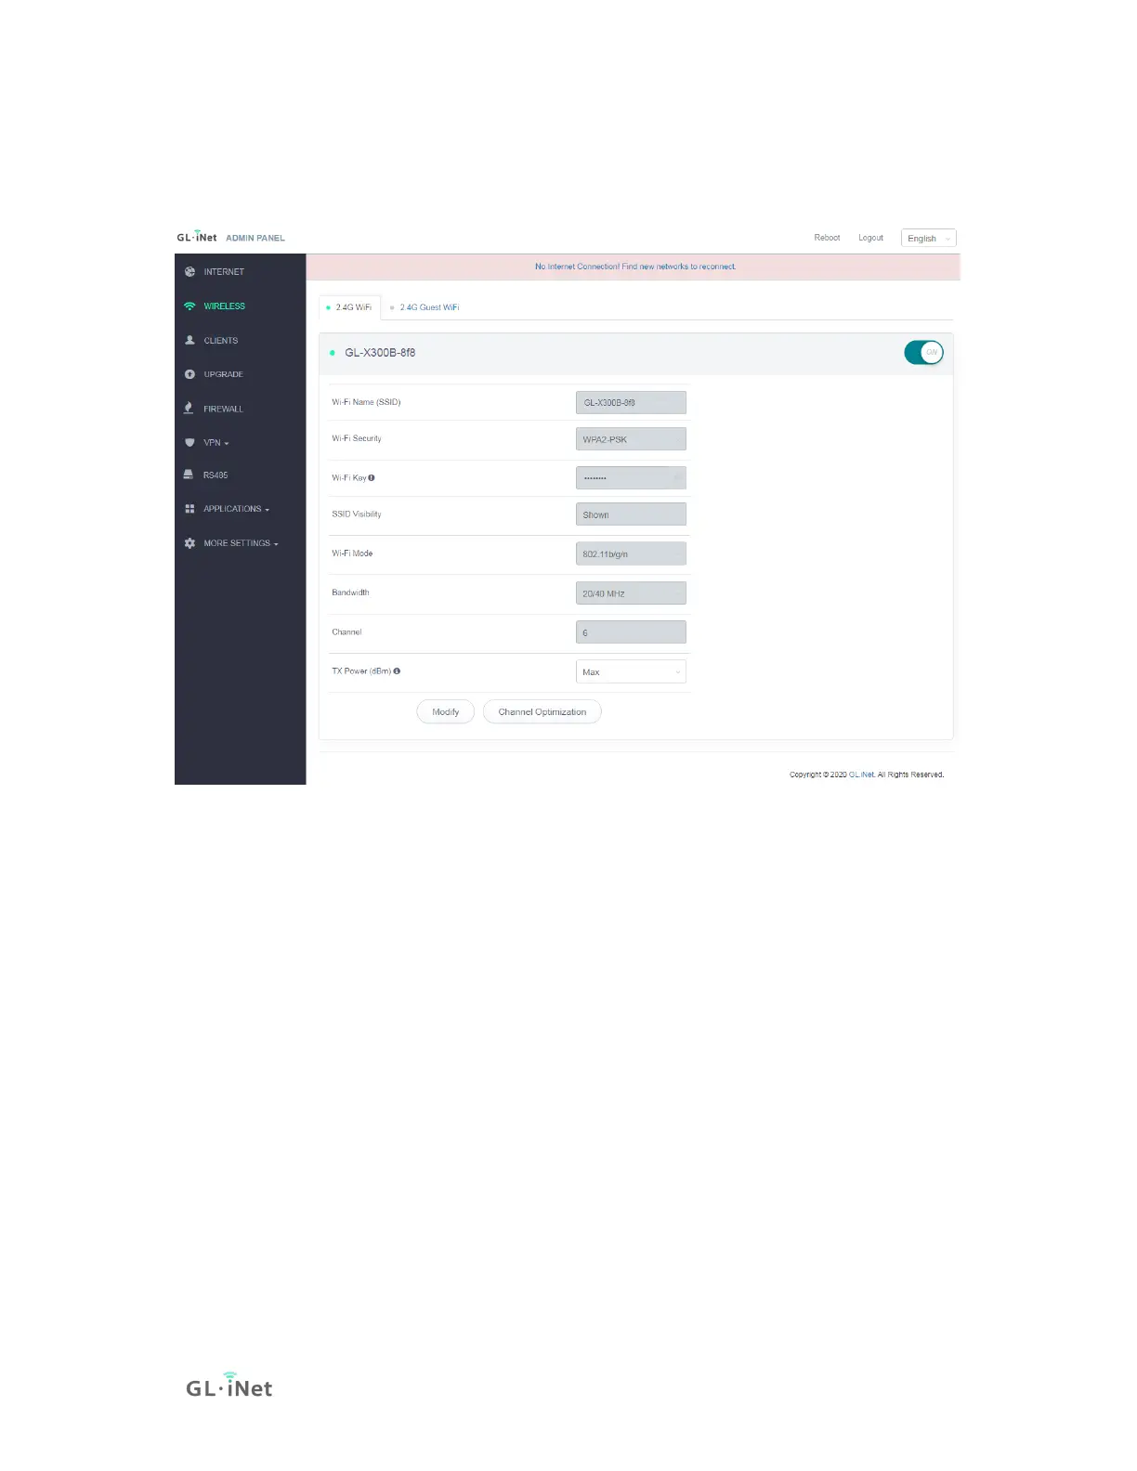The width and height of the screenshot is (1137, 1471).
Task: Click the Clients person icon
Action: 189,341
